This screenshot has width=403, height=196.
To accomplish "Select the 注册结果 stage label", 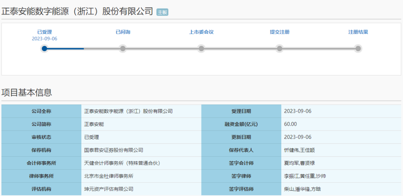I will click(x=358, y=32).
